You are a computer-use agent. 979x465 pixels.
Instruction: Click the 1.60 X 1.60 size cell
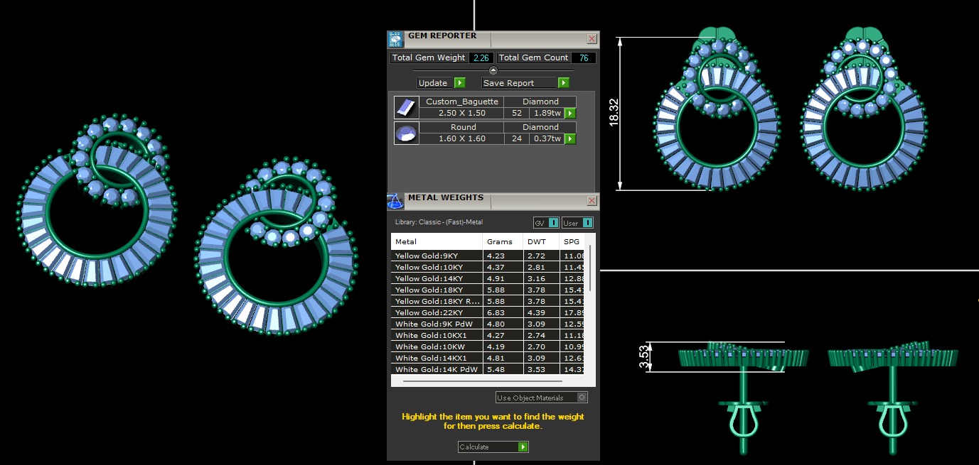pos(462,138)
